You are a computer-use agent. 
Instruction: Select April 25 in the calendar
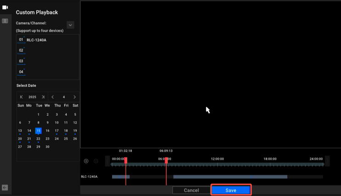(66, 139)
